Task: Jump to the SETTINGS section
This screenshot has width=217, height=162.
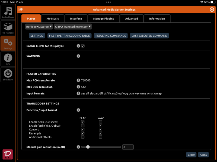Action: click(37, 36)
